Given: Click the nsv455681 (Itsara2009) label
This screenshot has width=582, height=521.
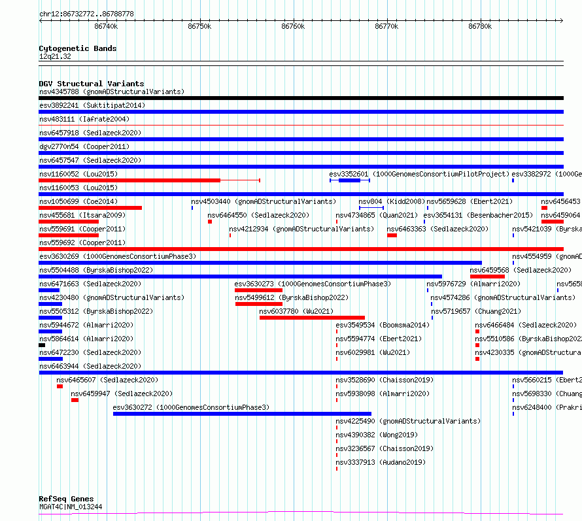Looking at the screenshot, I should 82,215.
